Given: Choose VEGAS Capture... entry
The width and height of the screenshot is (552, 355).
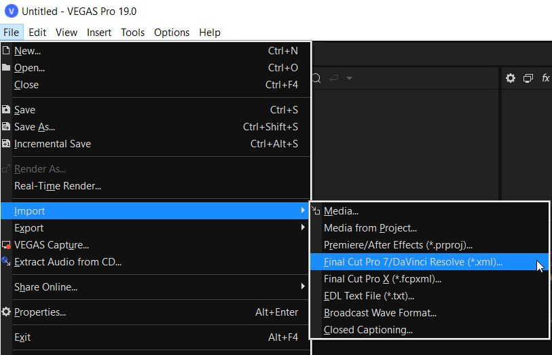Looking at the screenshot, I should point(155,244).
